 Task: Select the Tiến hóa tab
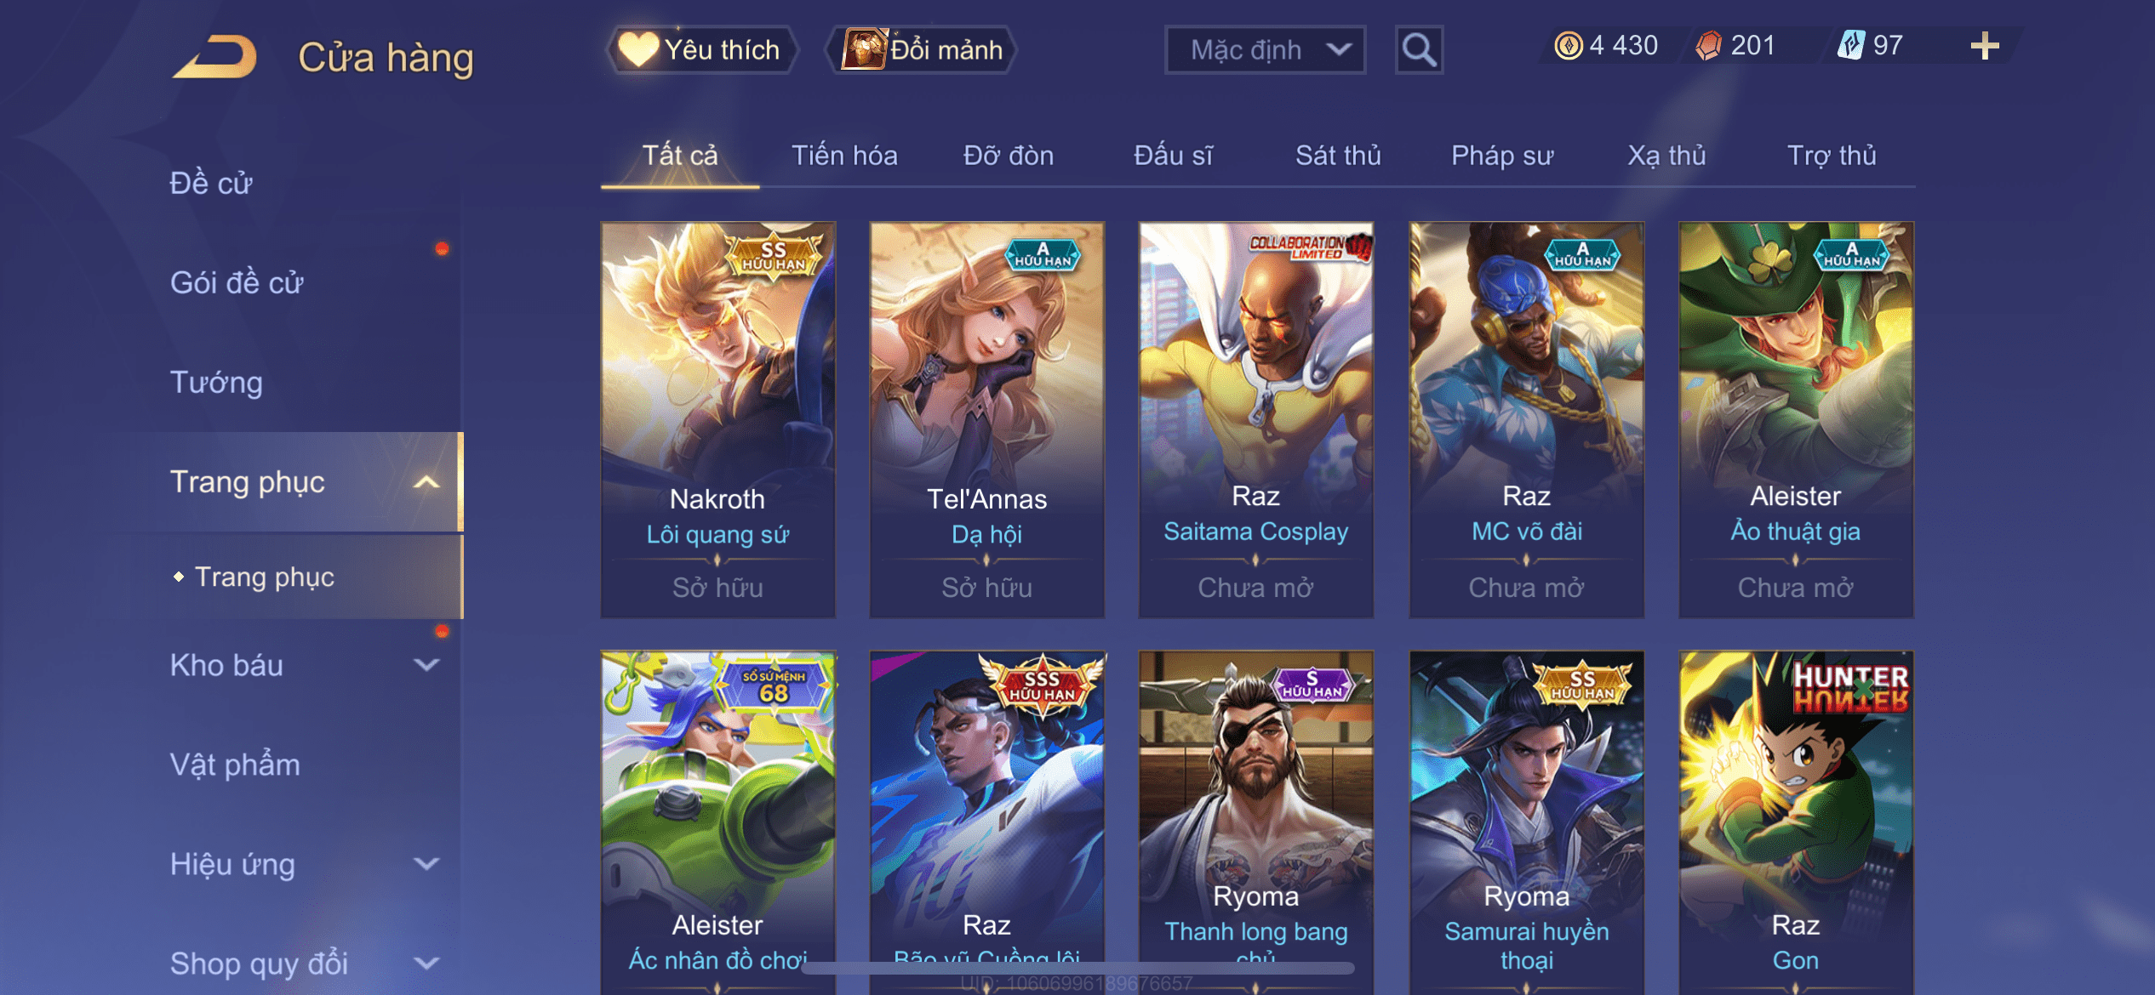(x=844, y=156)
